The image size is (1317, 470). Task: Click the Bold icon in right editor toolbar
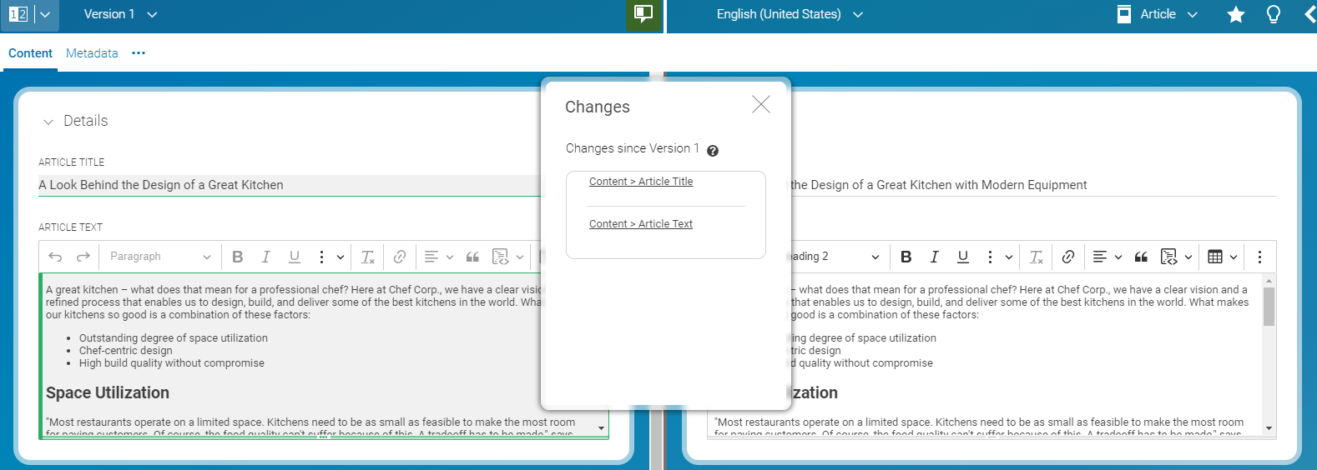[906, 257]
